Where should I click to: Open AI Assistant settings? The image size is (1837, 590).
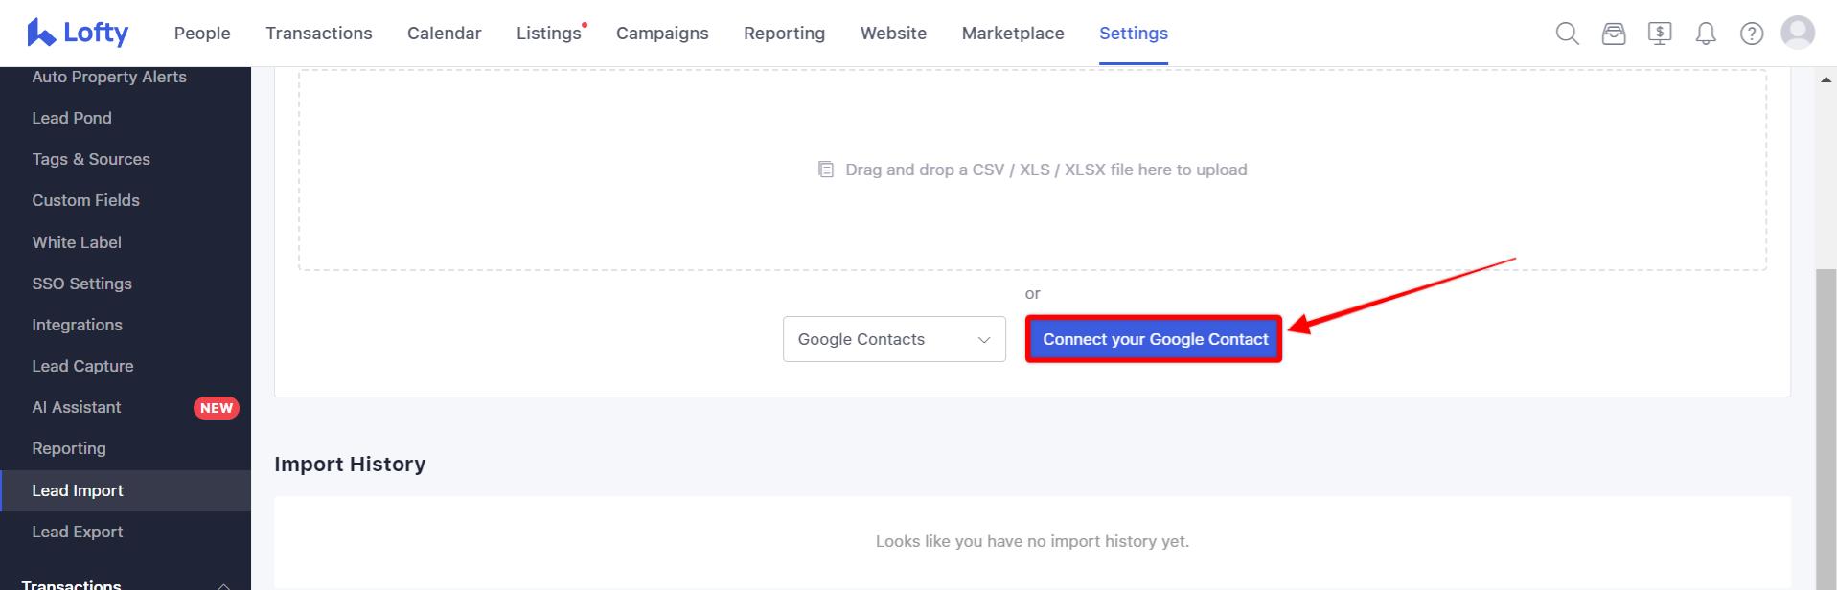click(77, 407)
